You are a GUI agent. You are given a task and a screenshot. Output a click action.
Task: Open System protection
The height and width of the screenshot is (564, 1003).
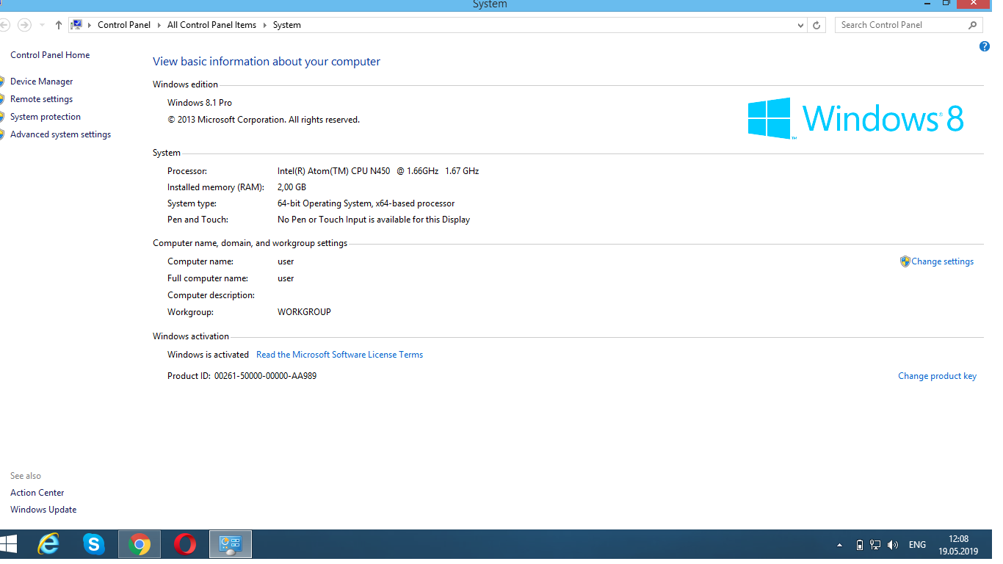point(46,117)
